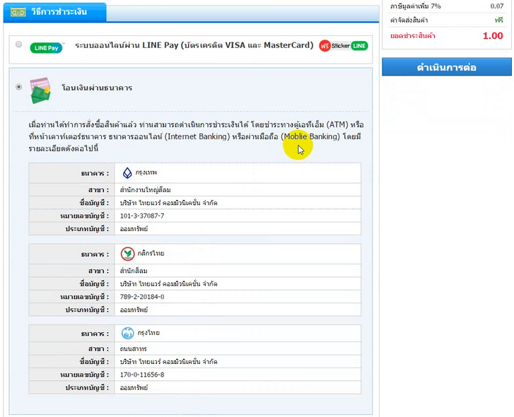
Task: Click the money and wallet bank transfer icon
Action: coord(40,90)
